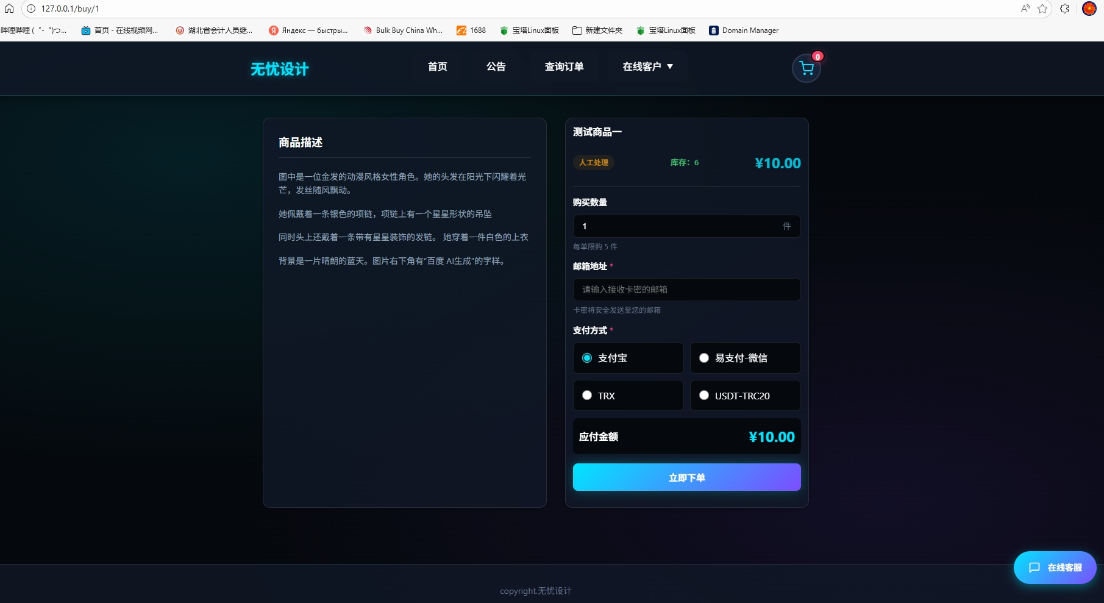Open the 新建文件夹 bookmark folder
Viewport: 1104px width, 603px height.
coord(597,30)
